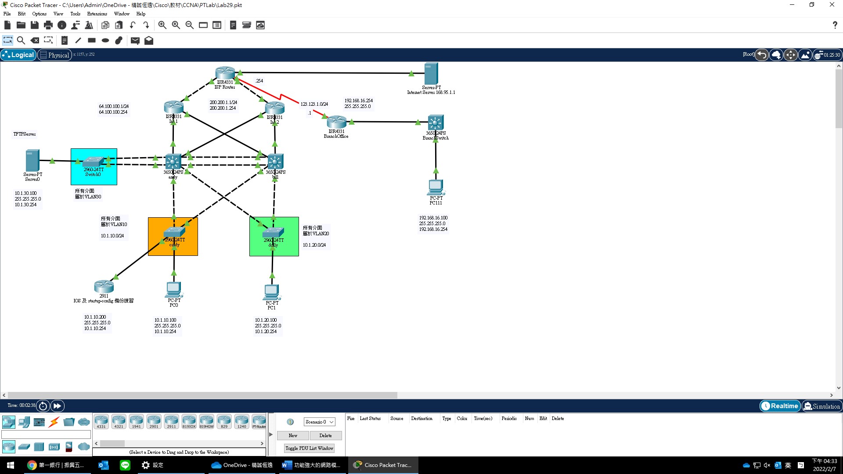This screenshot has width=843, height=474.
Task: Open the Activity Wizard toolbar icon
Action: pos(76,25)
